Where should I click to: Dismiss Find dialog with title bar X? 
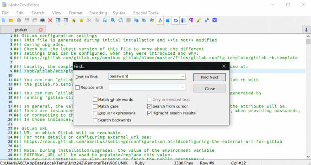224,66
